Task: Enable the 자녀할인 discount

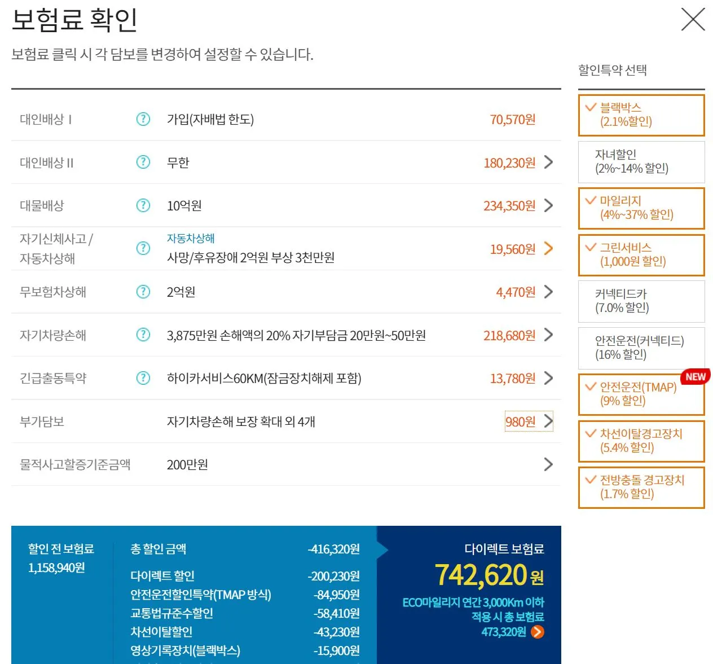Action: 641,162
